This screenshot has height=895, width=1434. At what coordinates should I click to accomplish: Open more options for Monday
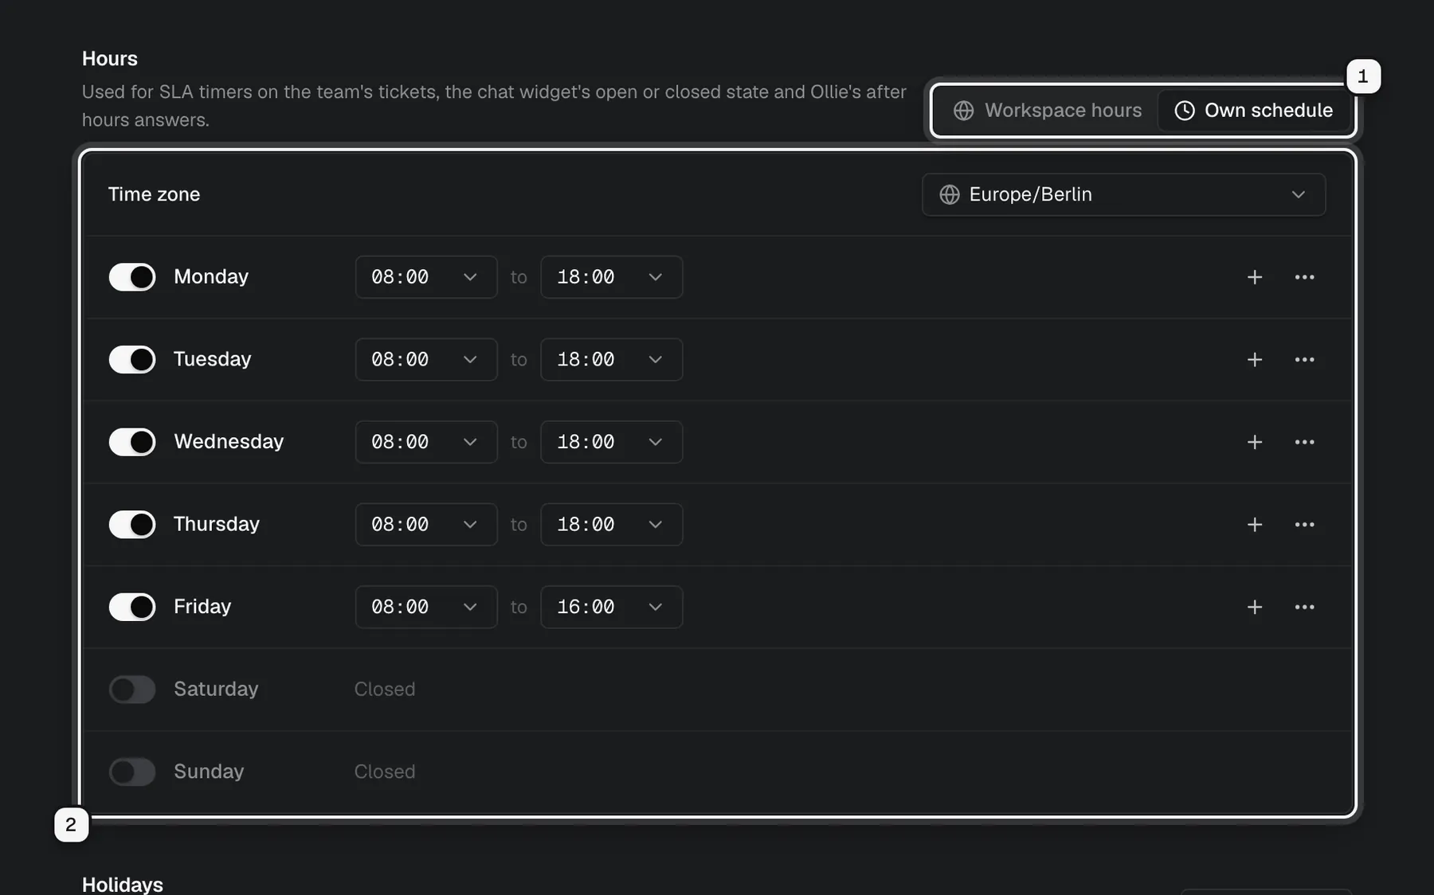1305,277
